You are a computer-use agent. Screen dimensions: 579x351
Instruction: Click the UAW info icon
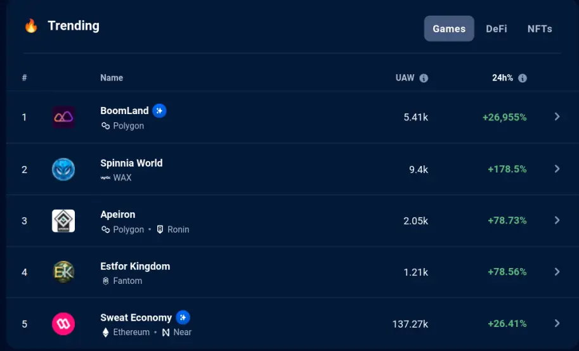pos(424,78)
